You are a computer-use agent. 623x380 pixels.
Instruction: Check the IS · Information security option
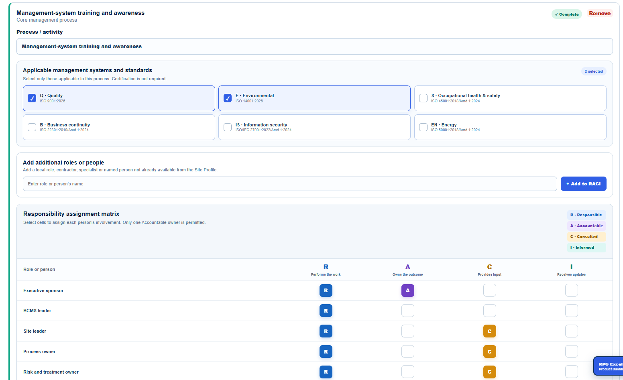tap(228, 127)
